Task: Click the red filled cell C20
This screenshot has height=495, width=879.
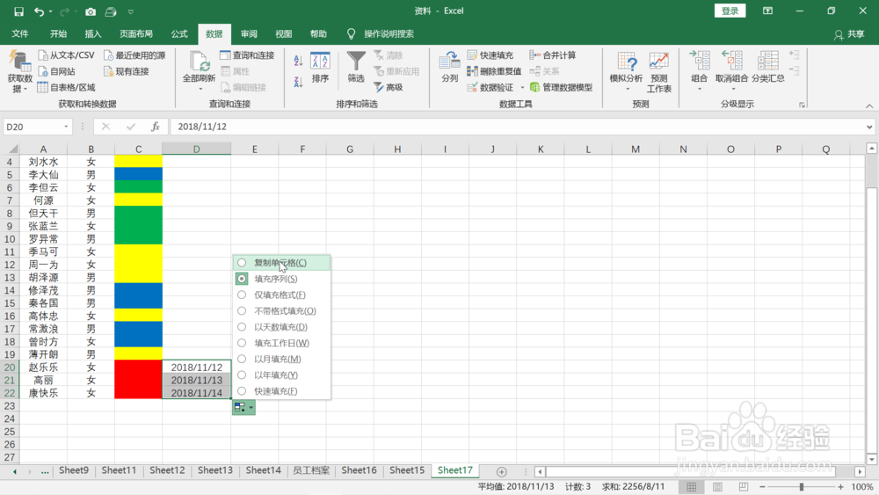Action: coord(139,368)
